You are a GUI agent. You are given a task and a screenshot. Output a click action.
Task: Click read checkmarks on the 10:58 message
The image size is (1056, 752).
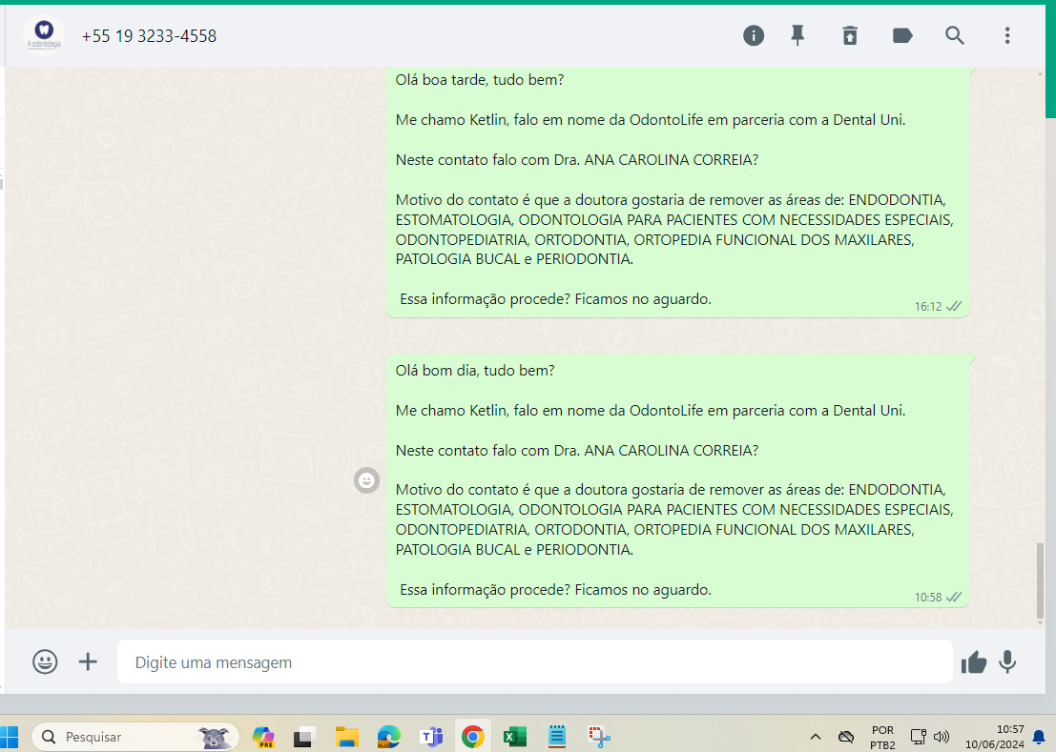tap(953, 598)
